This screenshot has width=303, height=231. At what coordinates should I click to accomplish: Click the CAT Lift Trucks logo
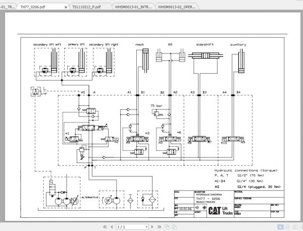(x=221, y=210)
